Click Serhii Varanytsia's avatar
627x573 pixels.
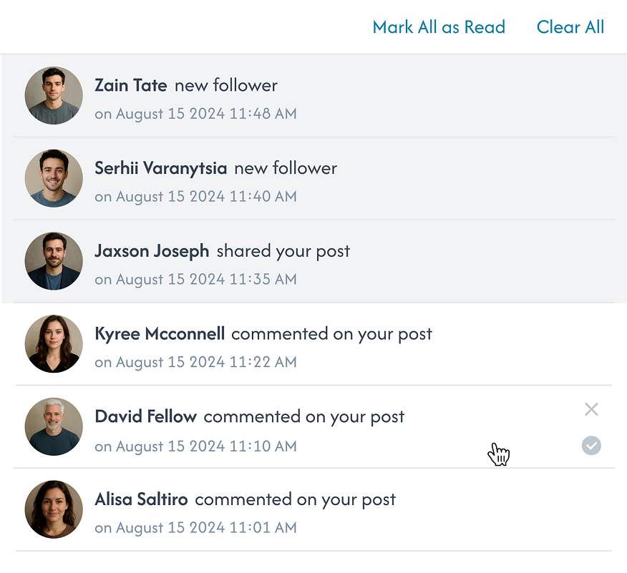54,178
